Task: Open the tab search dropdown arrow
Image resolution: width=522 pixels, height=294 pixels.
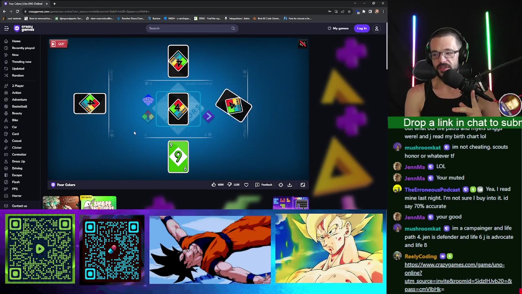Action: (x=355, y=3)
